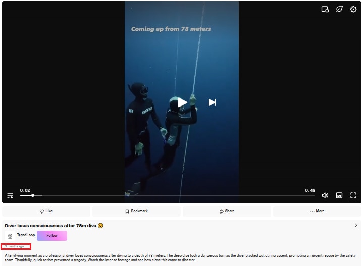
Task: Skip to the next video
Action: click(212, 102)
